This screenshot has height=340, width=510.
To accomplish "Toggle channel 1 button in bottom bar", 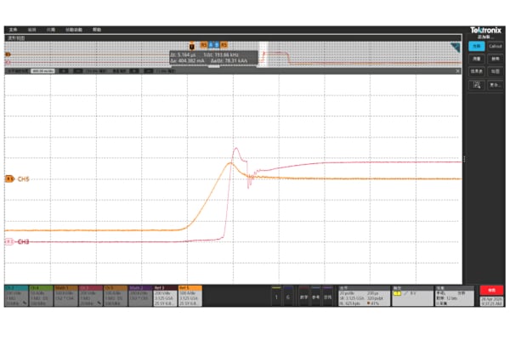I will 276,296.
